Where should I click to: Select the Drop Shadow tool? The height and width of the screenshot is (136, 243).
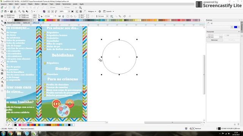pos(2,70)
